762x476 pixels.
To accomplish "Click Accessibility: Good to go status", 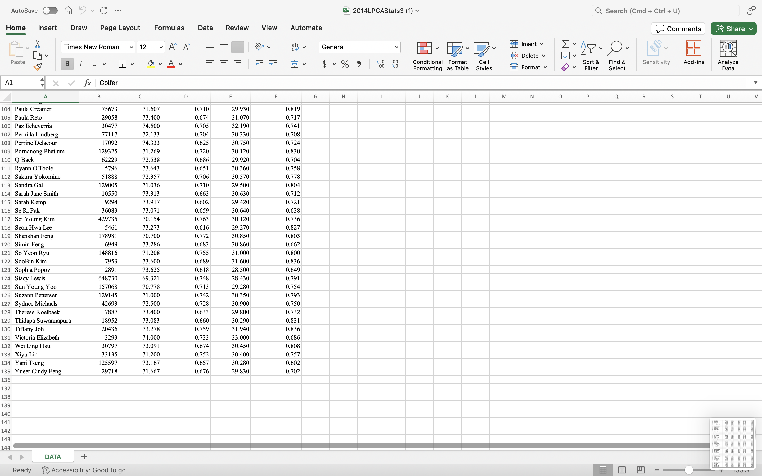I will pyautogui.click(x=84, y=470).
